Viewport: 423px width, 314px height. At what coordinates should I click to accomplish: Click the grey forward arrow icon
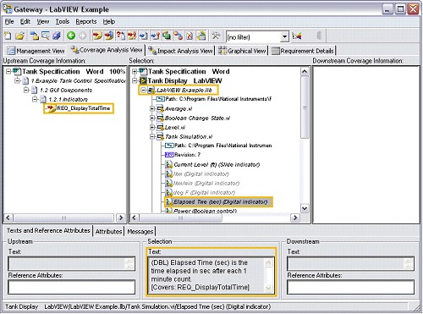82,36
